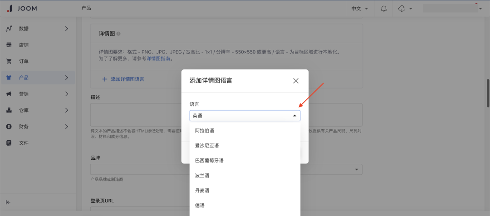Click the 产品 shirt icon

click(9, 78)
